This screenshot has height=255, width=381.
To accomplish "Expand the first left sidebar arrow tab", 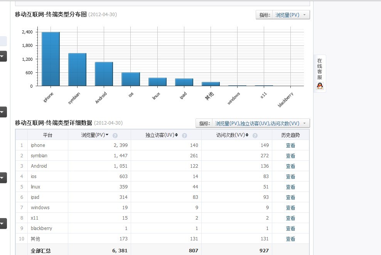I will pyautogui.click(x=3, y=56).
